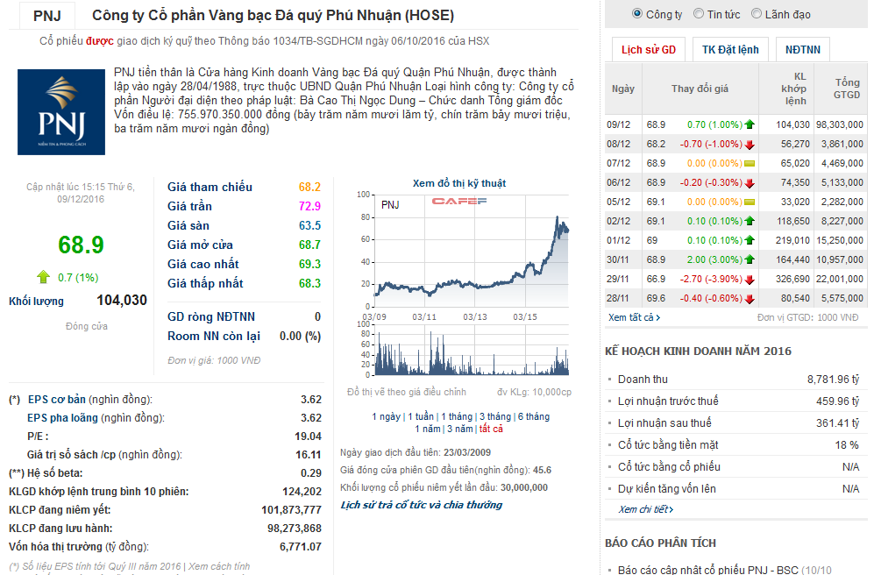874x575 pixels.
Task: Open the NĐTNN tab
Action: [x=802, y=50]
